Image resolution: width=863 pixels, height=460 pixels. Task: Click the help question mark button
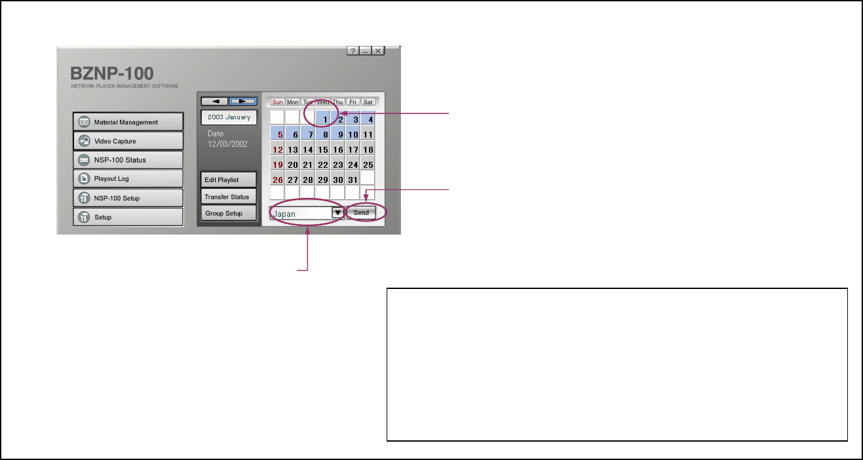pyautogui.click(x=353, y=50)
